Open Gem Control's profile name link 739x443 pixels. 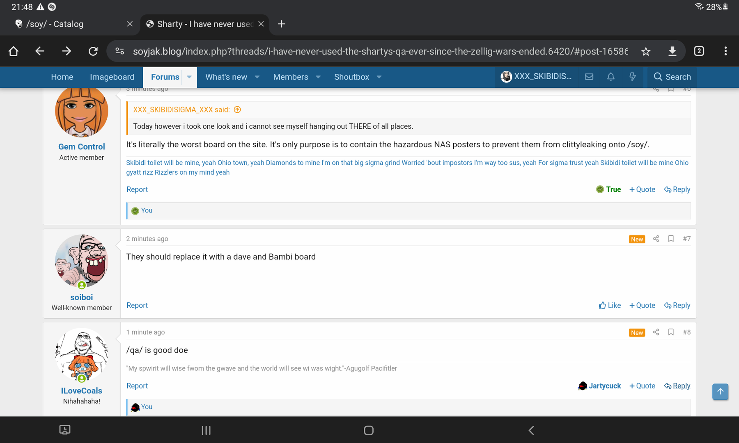82,147
